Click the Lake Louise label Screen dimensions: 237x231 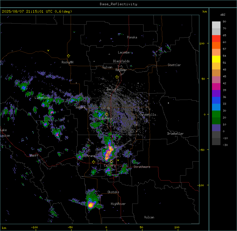point(4,133)
